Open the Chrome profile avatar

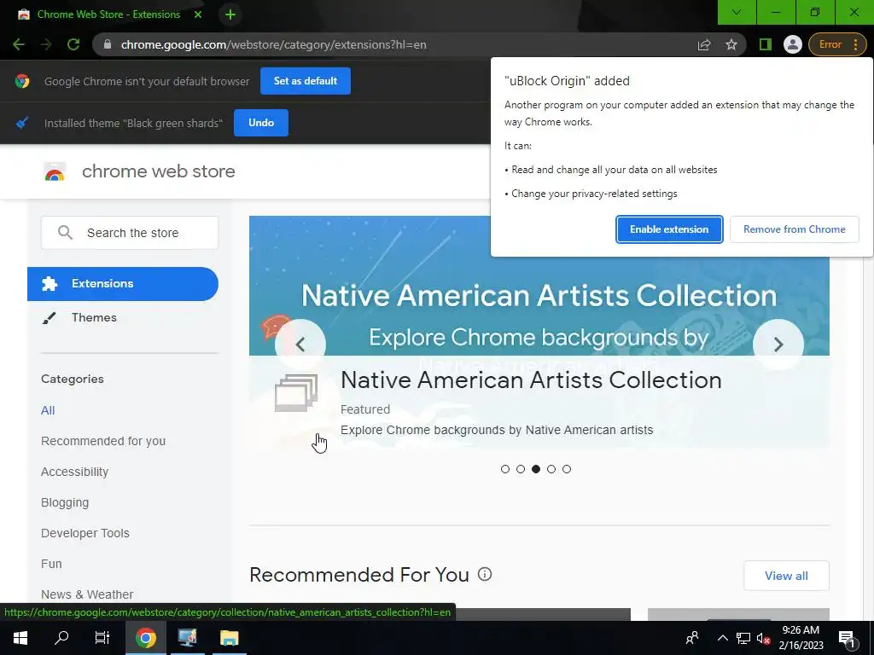point(792,44)
